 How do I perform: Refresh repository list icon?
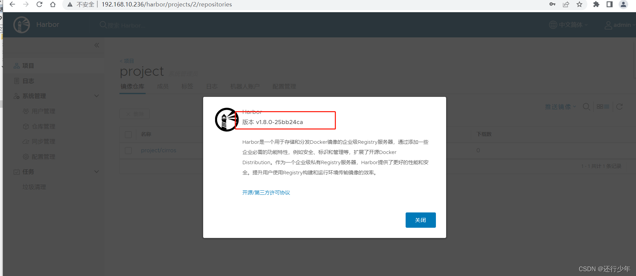click(x=620, y=107)
